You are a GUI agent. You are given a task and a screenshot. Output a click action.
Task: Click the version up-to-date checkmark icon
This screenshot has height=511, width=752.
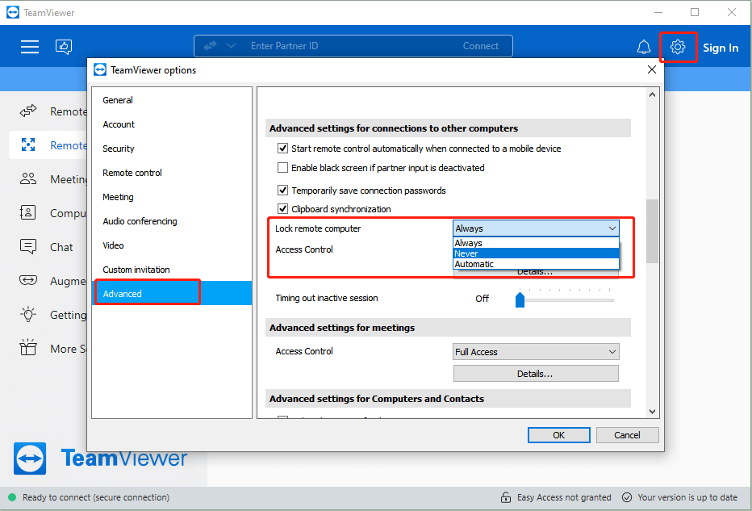coord(627,497)
